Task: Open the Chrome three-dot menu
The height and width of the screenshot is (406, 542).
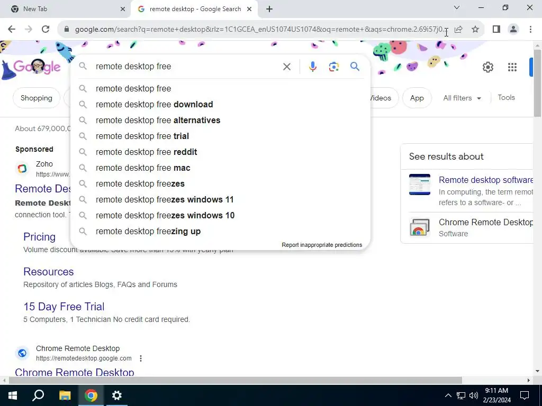Action: click(x=530, y=30)
